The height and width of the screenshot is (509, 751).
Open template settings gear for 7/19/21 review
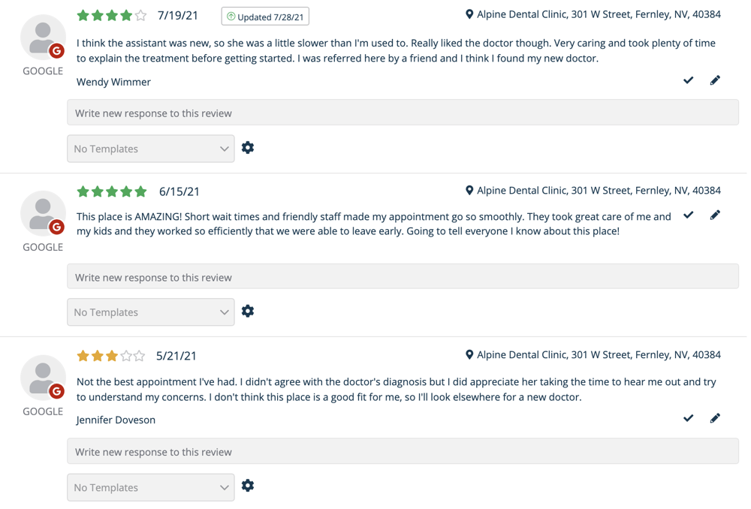248,148
